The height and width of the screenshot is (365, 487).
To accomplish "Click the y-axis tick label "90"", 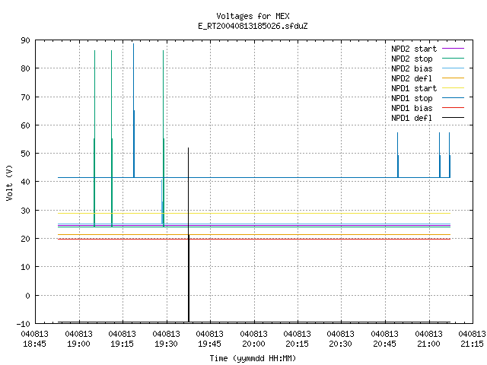I will [25, 40].
